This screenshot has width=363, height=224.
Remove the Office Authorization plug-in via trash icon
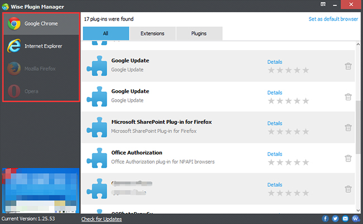tap(348, 158)
